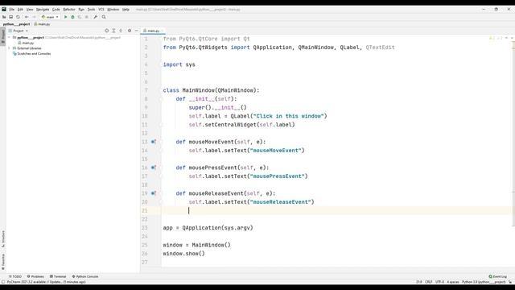This screenshot has width=515, height=290.
Task: Start debugging with the bug icon
Action: tap(72, 17)
